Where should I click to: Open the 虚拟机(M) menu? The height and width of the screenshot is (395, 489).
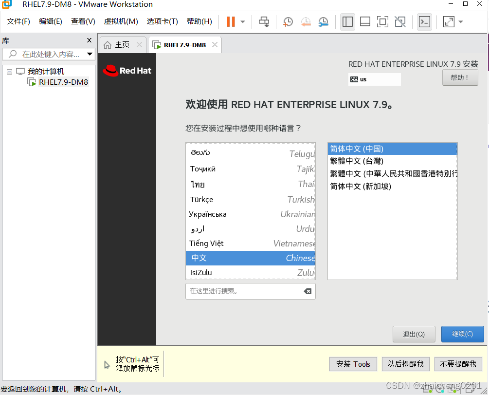(121, 21)
